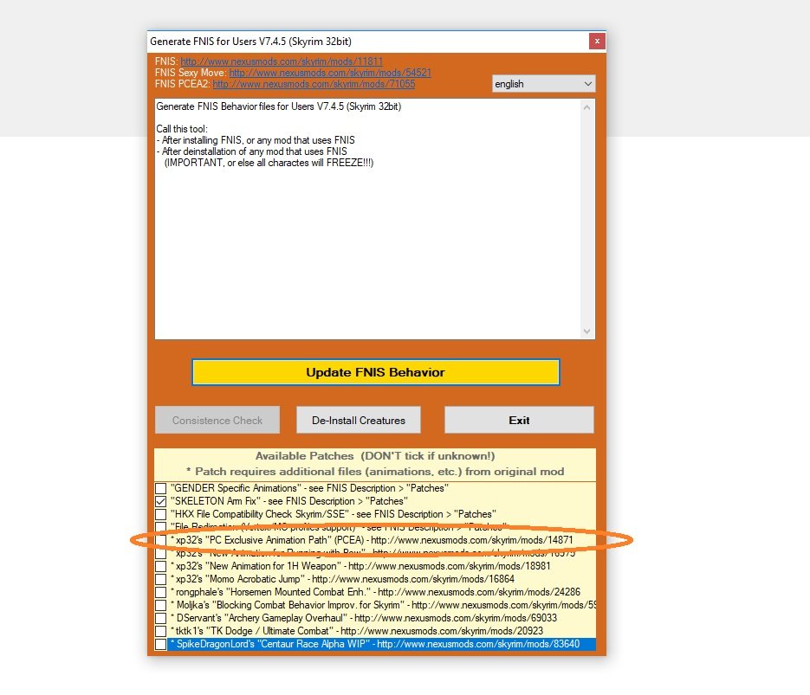Tick TK Dodge / Ultimate Combat checkbox

click(160, 631)
